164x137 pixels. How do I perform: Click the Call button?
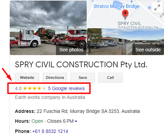point(110,78)
